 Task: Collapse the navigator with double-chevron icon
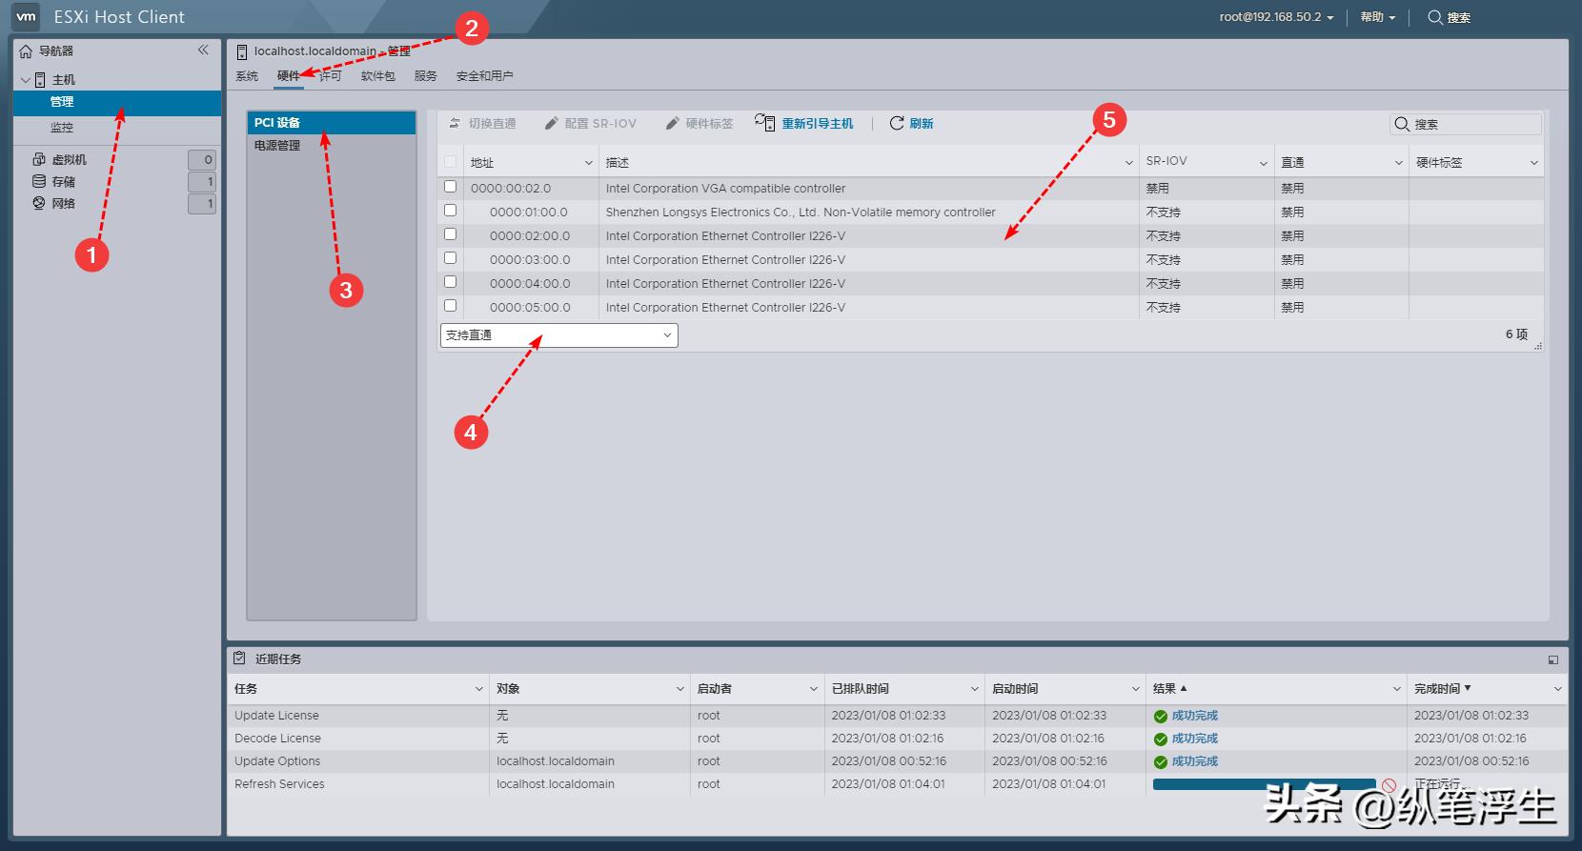click(203, 51)
